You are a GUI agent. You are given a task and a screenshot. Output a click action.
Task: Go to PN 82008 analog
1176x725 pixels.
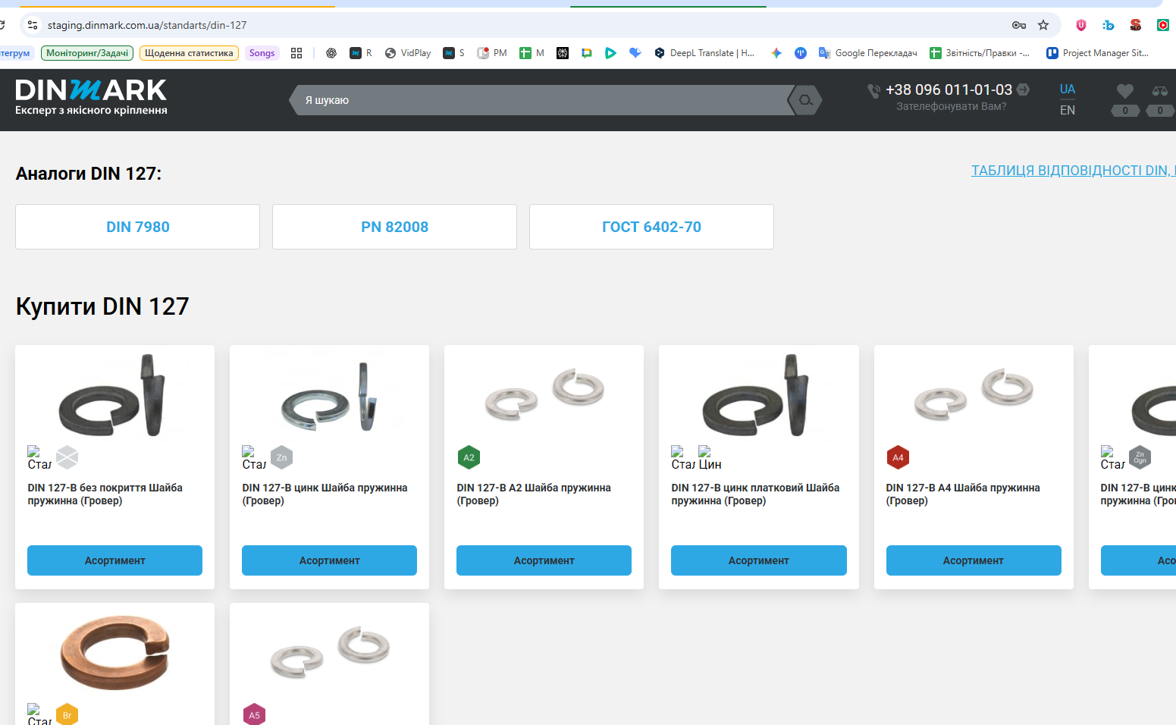394,227
